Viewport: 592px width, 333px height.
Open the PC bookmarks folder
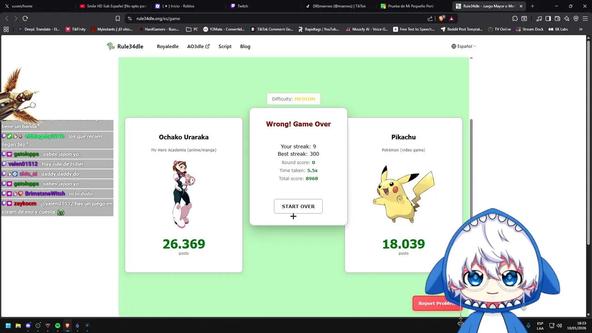(x=192, y=29)
